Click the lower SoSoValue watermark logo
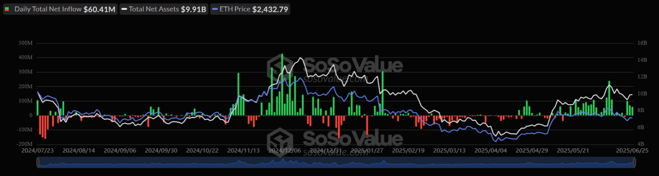 335,141
